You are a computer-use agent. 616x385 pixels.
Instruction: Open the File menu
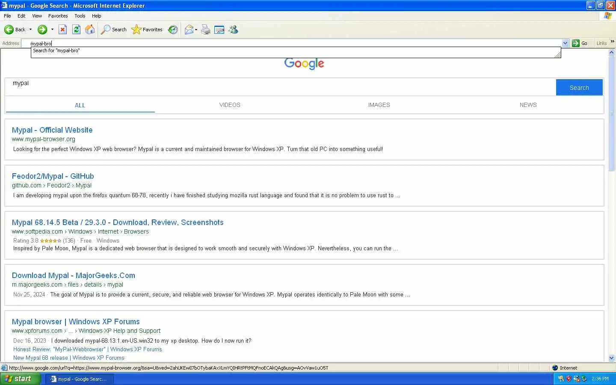pos(7,16)
